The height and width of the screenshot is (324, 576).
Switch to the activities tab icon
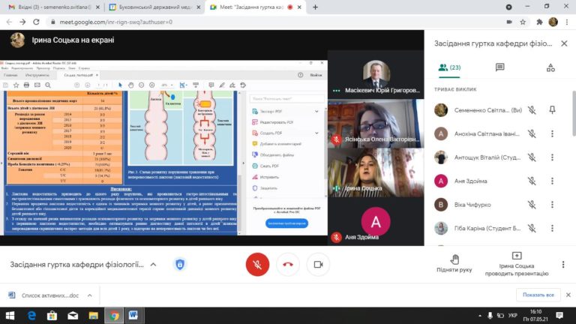550,67
